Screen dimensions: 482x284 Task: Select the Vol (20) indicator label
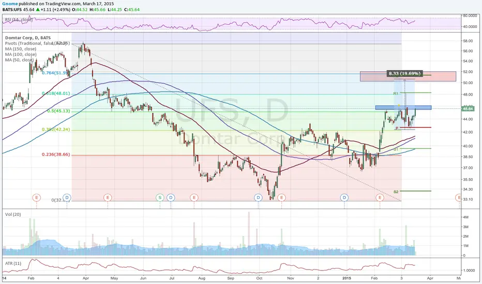coord(13,214)
